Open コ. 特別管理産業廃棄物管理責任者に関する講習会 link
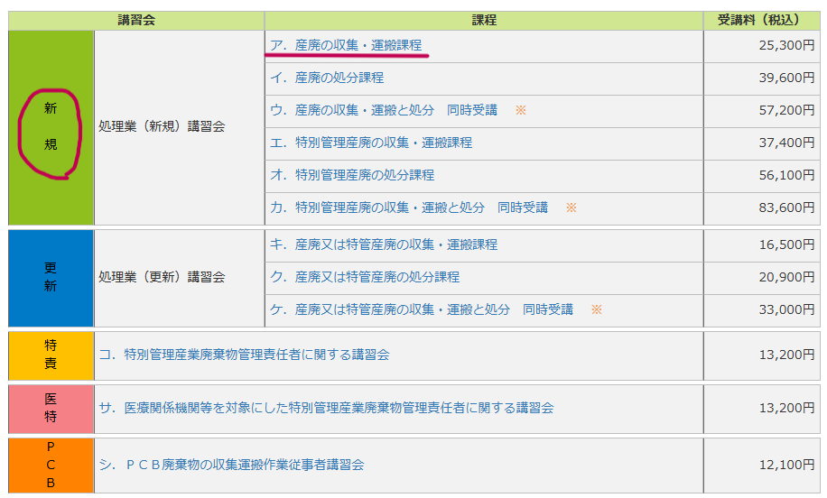 (244, 355)
